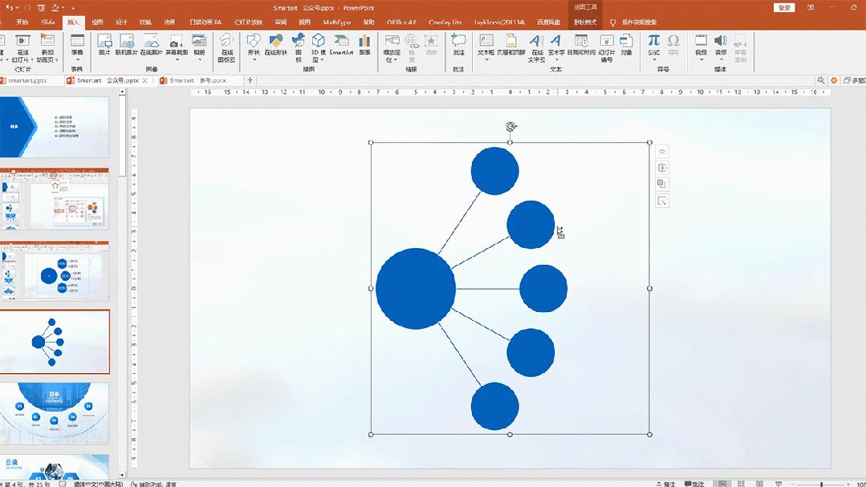This screenshot has height=487, width=866.
Task: Open the 切换 (Transitions) tab
Action: (145, 22)
